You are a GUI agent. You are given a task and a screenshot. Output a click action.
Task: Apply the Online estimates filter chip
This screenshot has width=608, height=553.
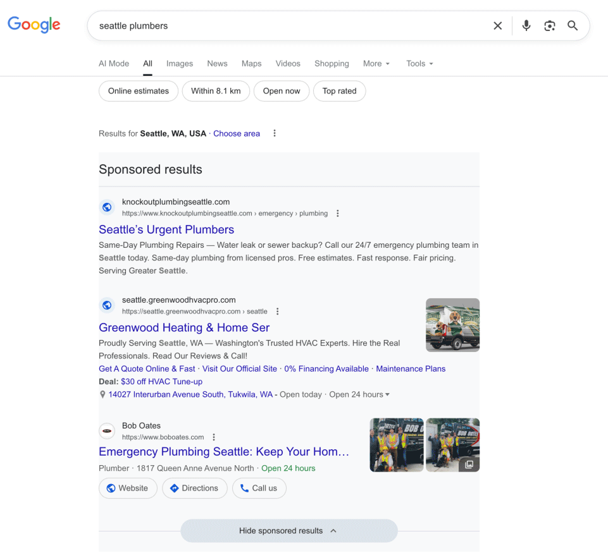pyautogui.click(x=139, y=91)
